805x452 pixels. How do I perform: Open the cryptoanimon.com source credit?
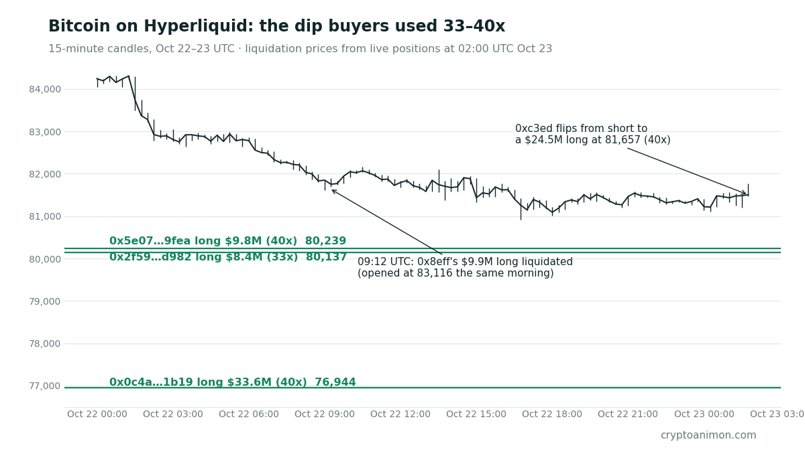[708, 435]
